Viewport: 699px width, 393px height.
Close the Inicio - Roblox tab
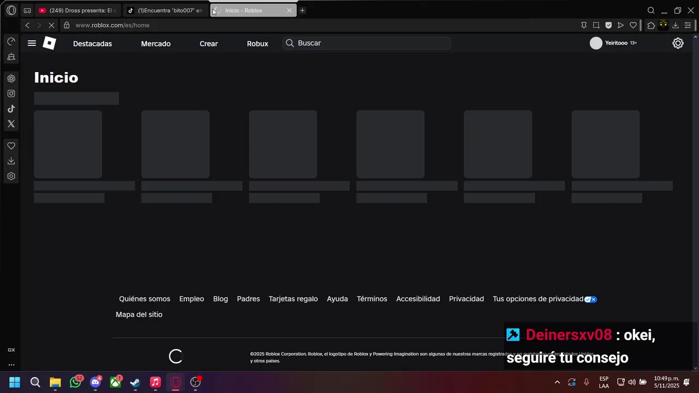tap(289, 10)
